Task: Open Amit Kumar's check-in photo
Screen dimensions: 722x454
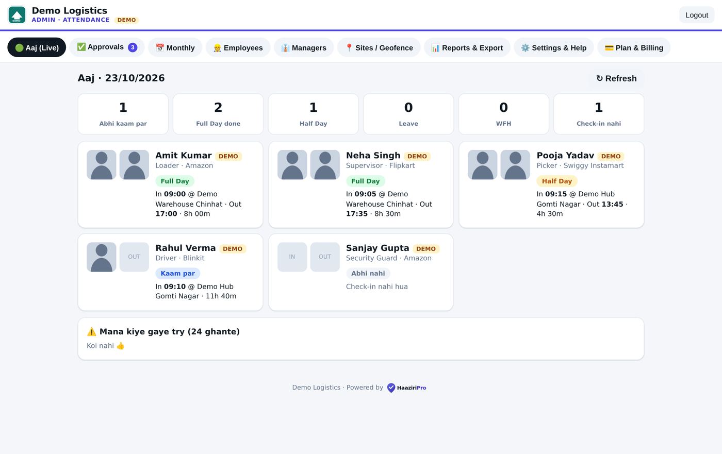Action: (x=102, y=165)
